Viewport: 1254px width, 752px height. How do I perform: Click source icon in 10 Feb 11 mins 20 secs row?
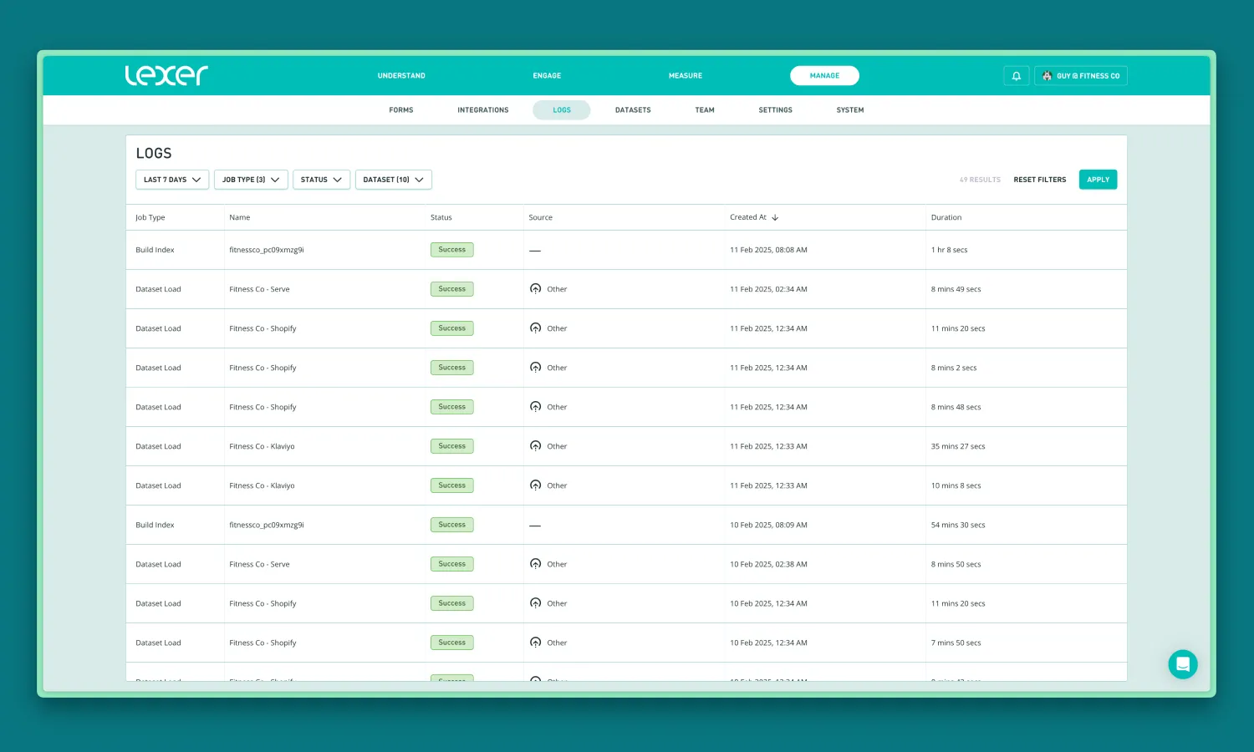536,603
